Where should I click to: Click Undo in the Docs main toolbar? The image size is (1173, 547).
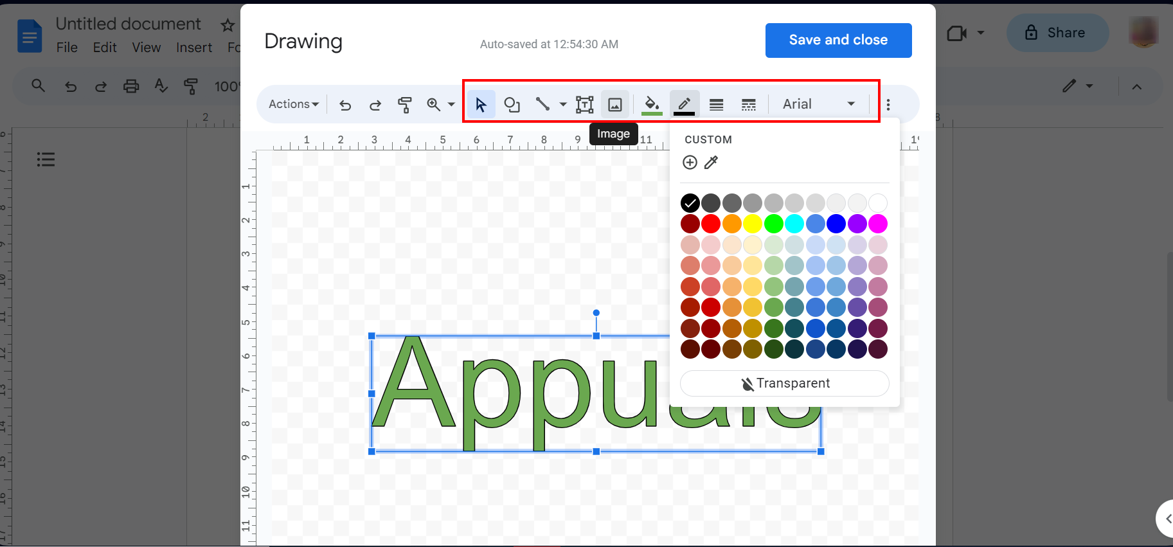coord(71,86)
